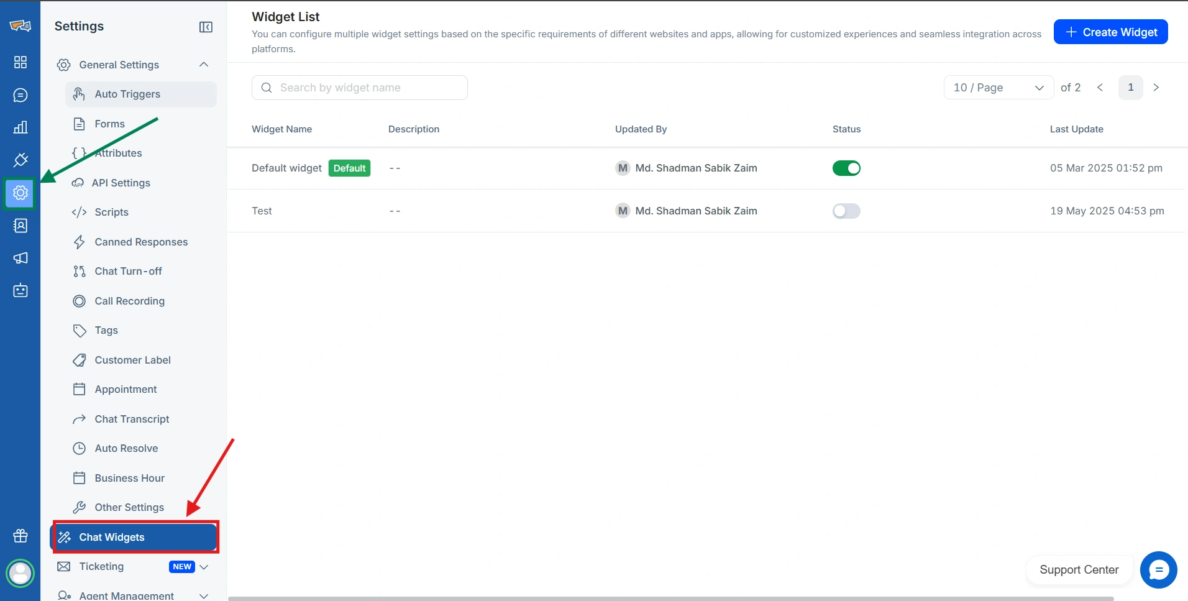Open the campaigns megaphone icon
Image resolution: width=1188 pixels, height=601 pixels.
pyautogui.click(x=21, y=258)
